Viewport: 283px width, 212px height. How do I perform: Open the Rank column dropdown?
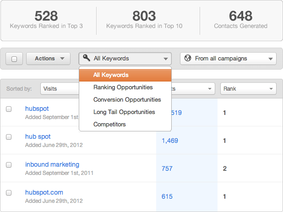[x=248, y=88]
